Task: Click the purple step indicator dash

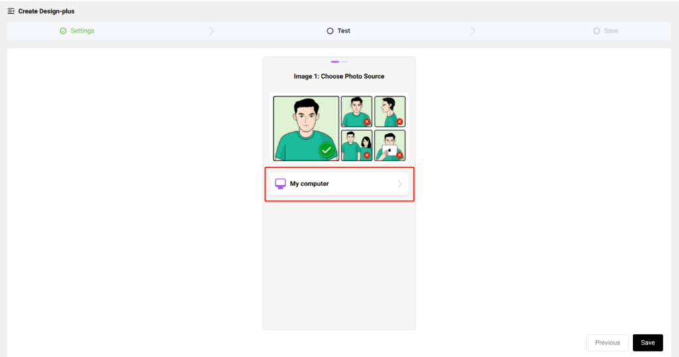Action: (x=335, y=62)
